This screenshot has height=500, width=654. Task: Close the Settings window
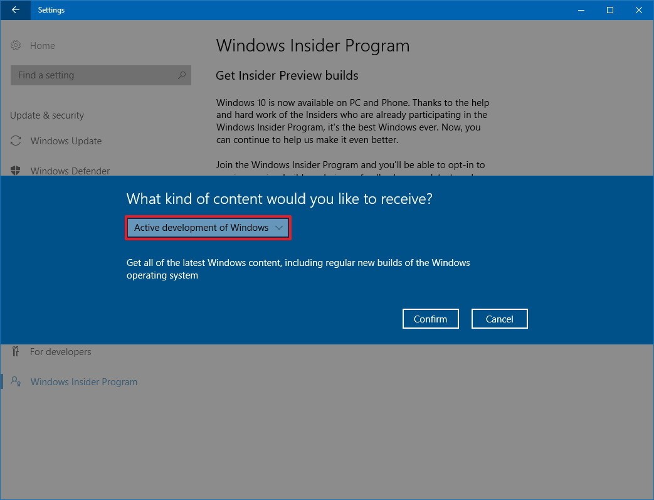click(x=638, y=10)
